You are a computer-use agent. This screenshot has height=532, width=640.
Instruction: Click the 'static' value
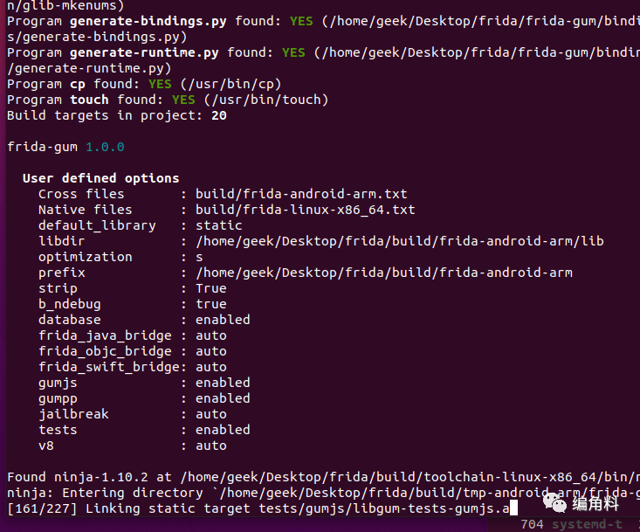coord(219,225)
